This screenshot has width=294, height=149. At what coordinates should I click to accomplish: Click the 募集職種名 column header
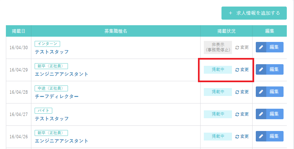[x=116, y=31]
